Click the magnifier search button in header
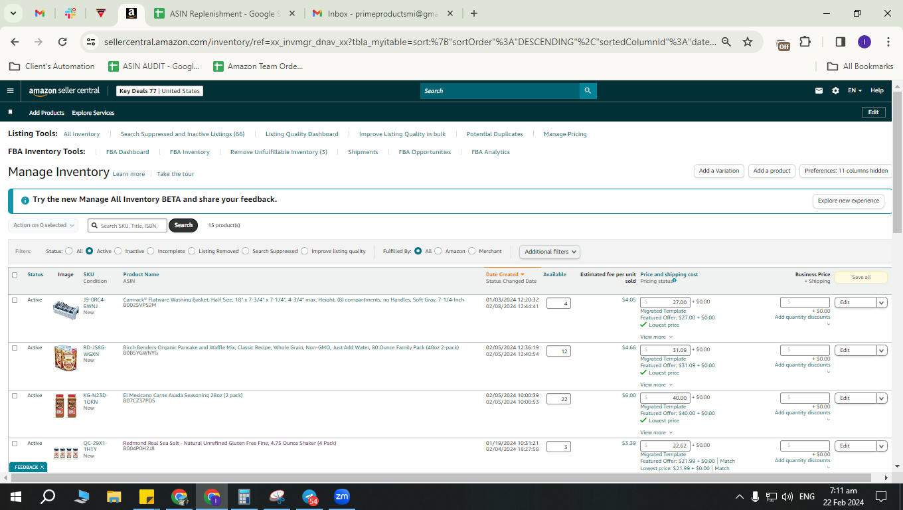Image resolution: width=903 pixels, height=510 pixels. coord(588,91)
